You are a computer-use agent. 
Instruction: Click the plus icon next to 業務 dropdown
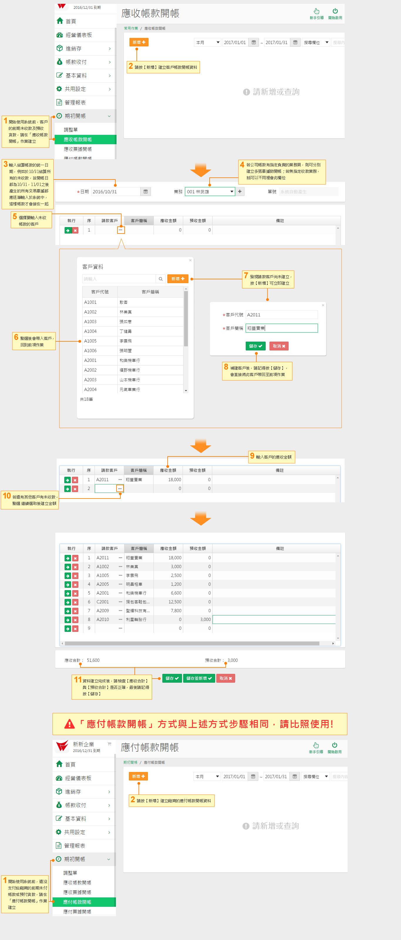tap(240, 192)
